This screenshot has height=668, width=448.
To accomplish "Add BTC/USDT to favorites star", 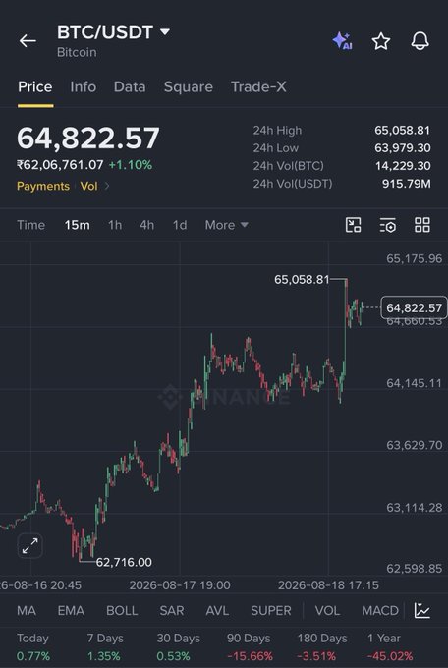I will pos(380,41).
